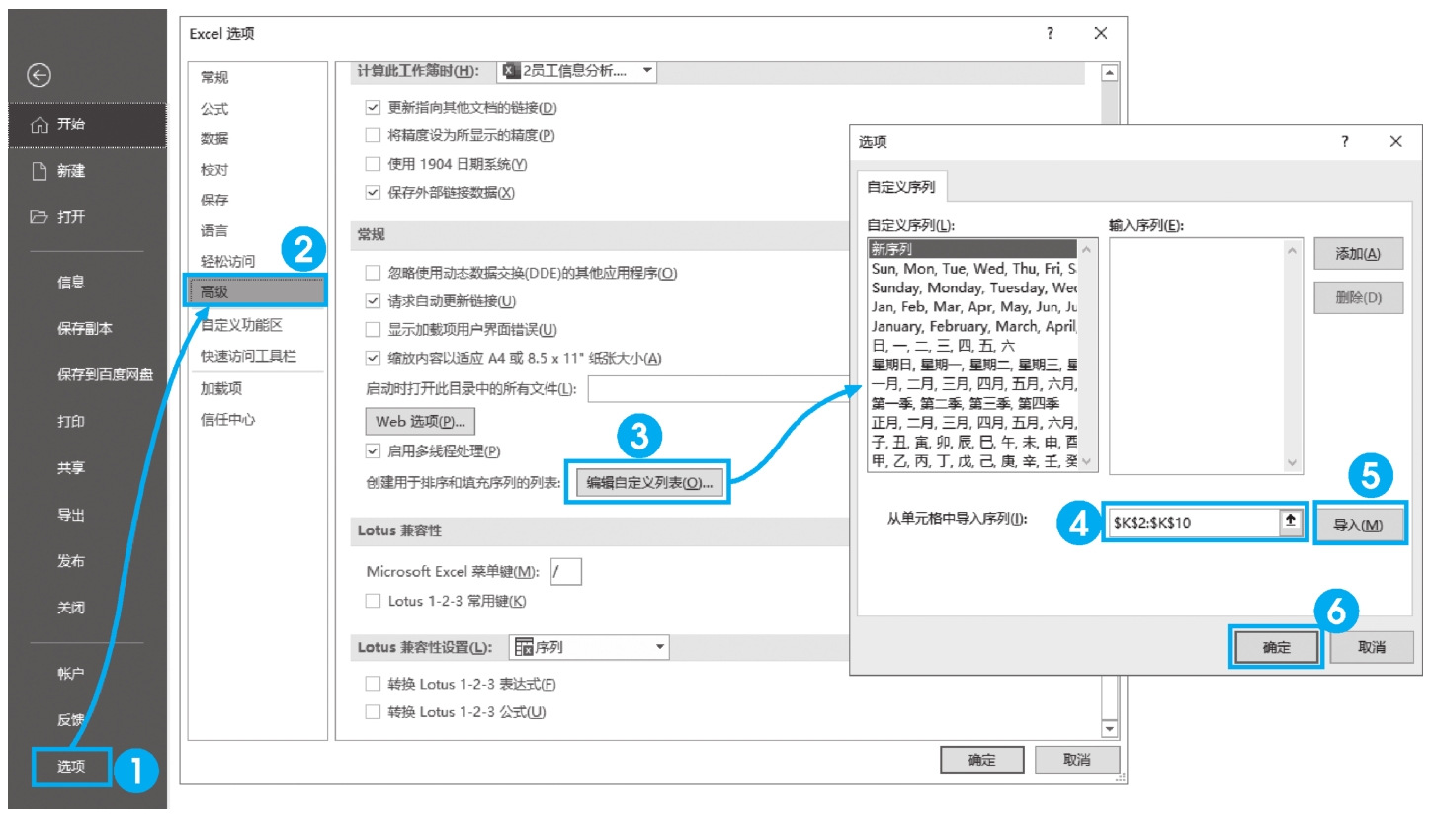The width and height of the screenshot is (1431, 816).
Task: Click the Excel 选项 scrollbar down arrow
Action: 1109,729
